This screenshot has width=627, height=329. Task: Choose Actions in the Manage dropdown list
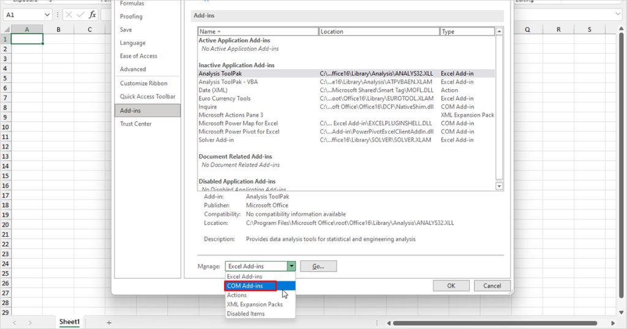tap(260, 295)
